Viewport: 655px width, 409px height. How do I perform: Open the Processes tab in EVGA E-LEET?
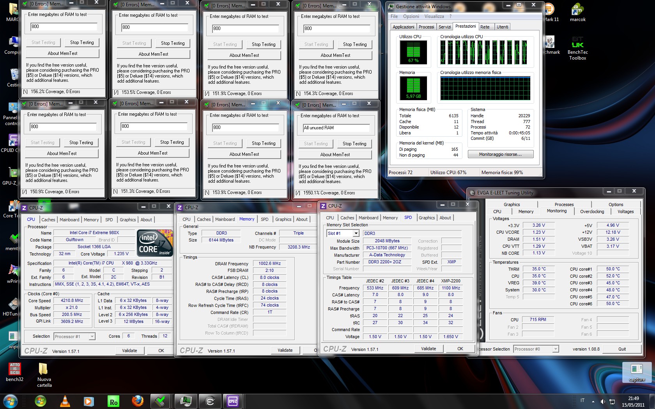pyautogui.click(x=564, y=204)
